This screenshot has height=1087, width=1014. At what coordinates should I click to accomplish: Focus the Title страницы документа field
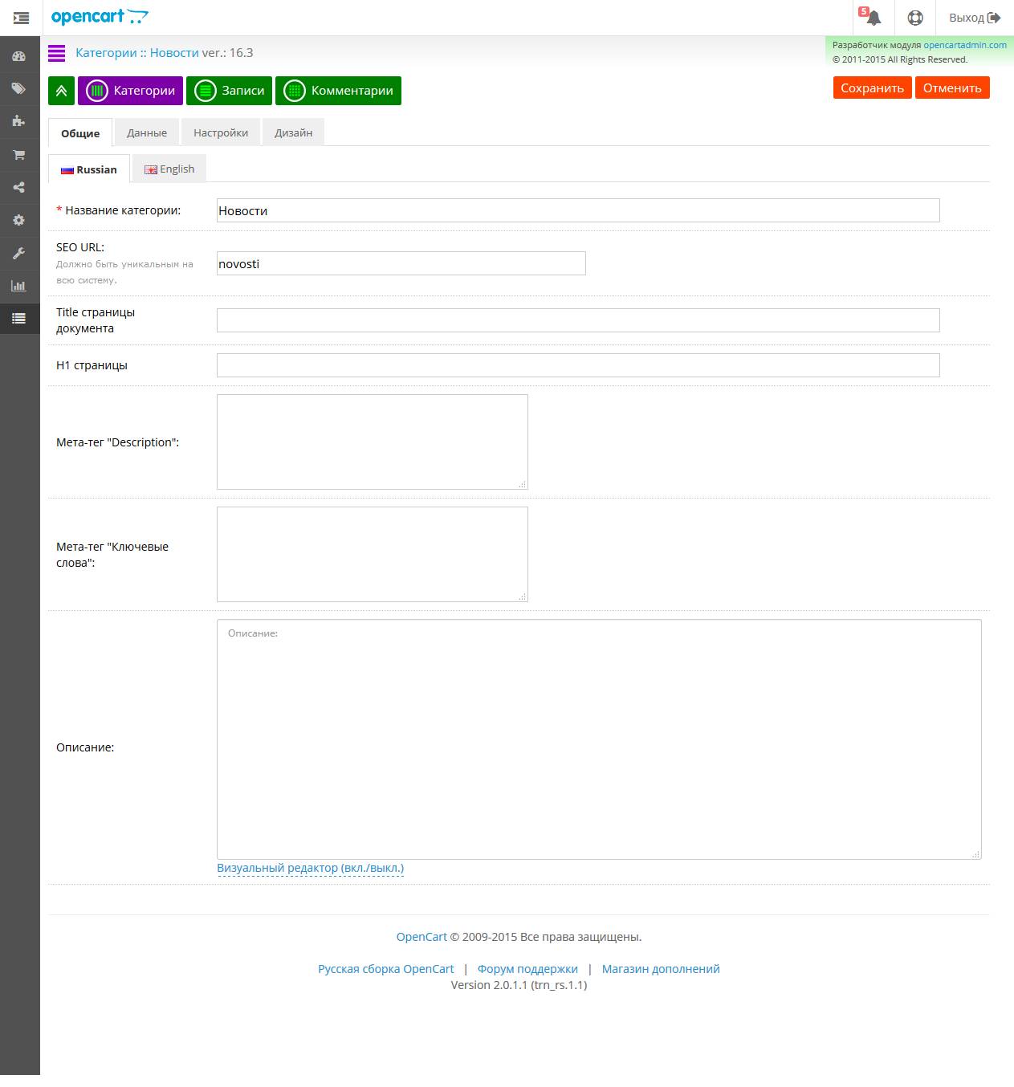pos(578,320)
